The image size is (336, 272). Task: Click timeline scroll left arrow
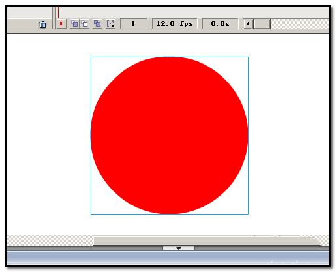click(x=248, y=23)
